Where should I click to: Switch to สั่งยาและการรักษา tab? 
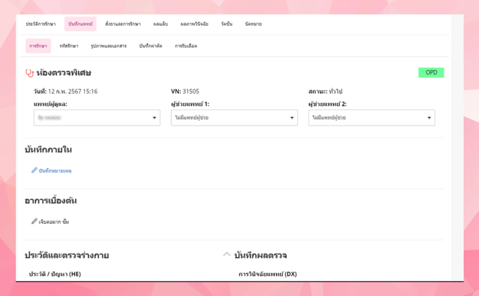click(123, 24)
